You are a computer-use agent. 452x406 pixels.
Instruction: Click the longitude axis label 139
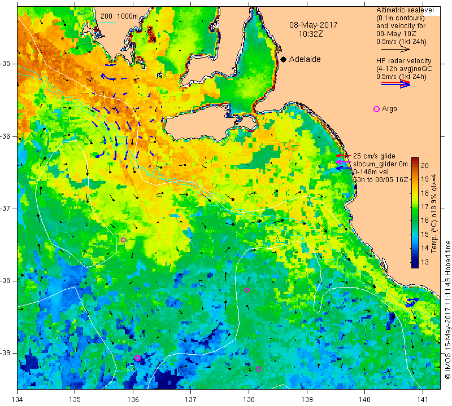pos(307,399)
